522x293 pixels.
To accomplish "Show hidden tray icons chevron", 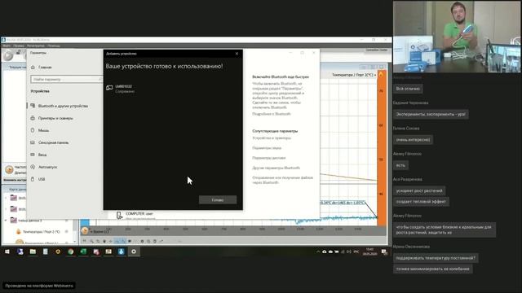I will point(318,251).
